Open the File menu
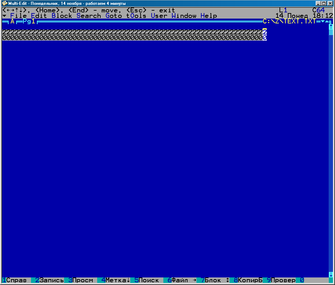Screen dimensions: 335x285 point(18,16)
